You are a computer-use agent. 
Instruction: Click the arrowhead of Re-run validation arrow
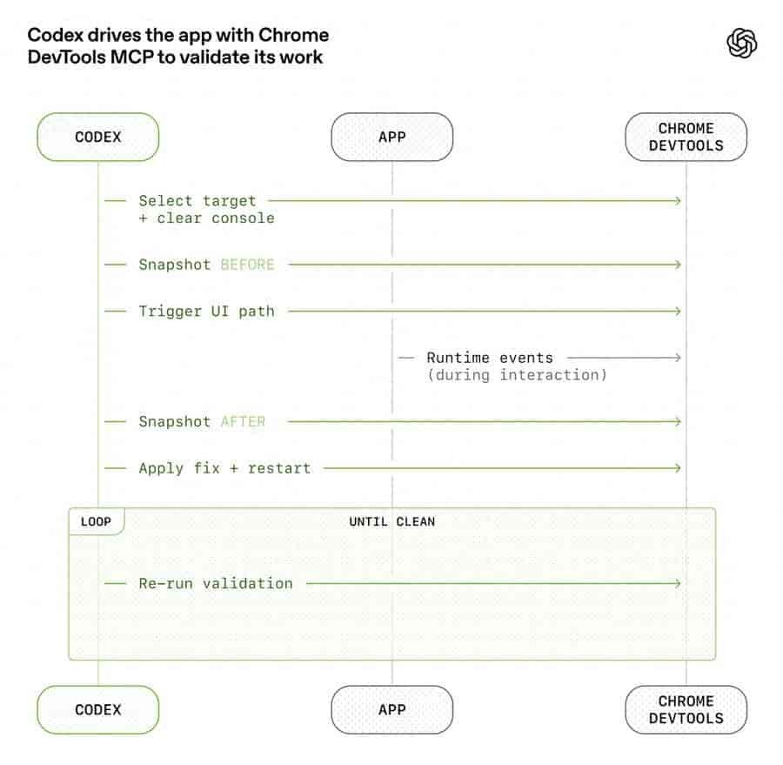(677, 583)
